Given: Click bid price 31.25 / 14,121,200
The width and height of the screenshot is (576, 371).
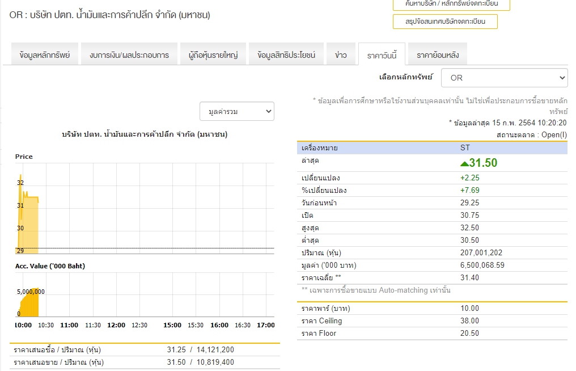Looking at the screenshot, I should click(x=200, y=349).
